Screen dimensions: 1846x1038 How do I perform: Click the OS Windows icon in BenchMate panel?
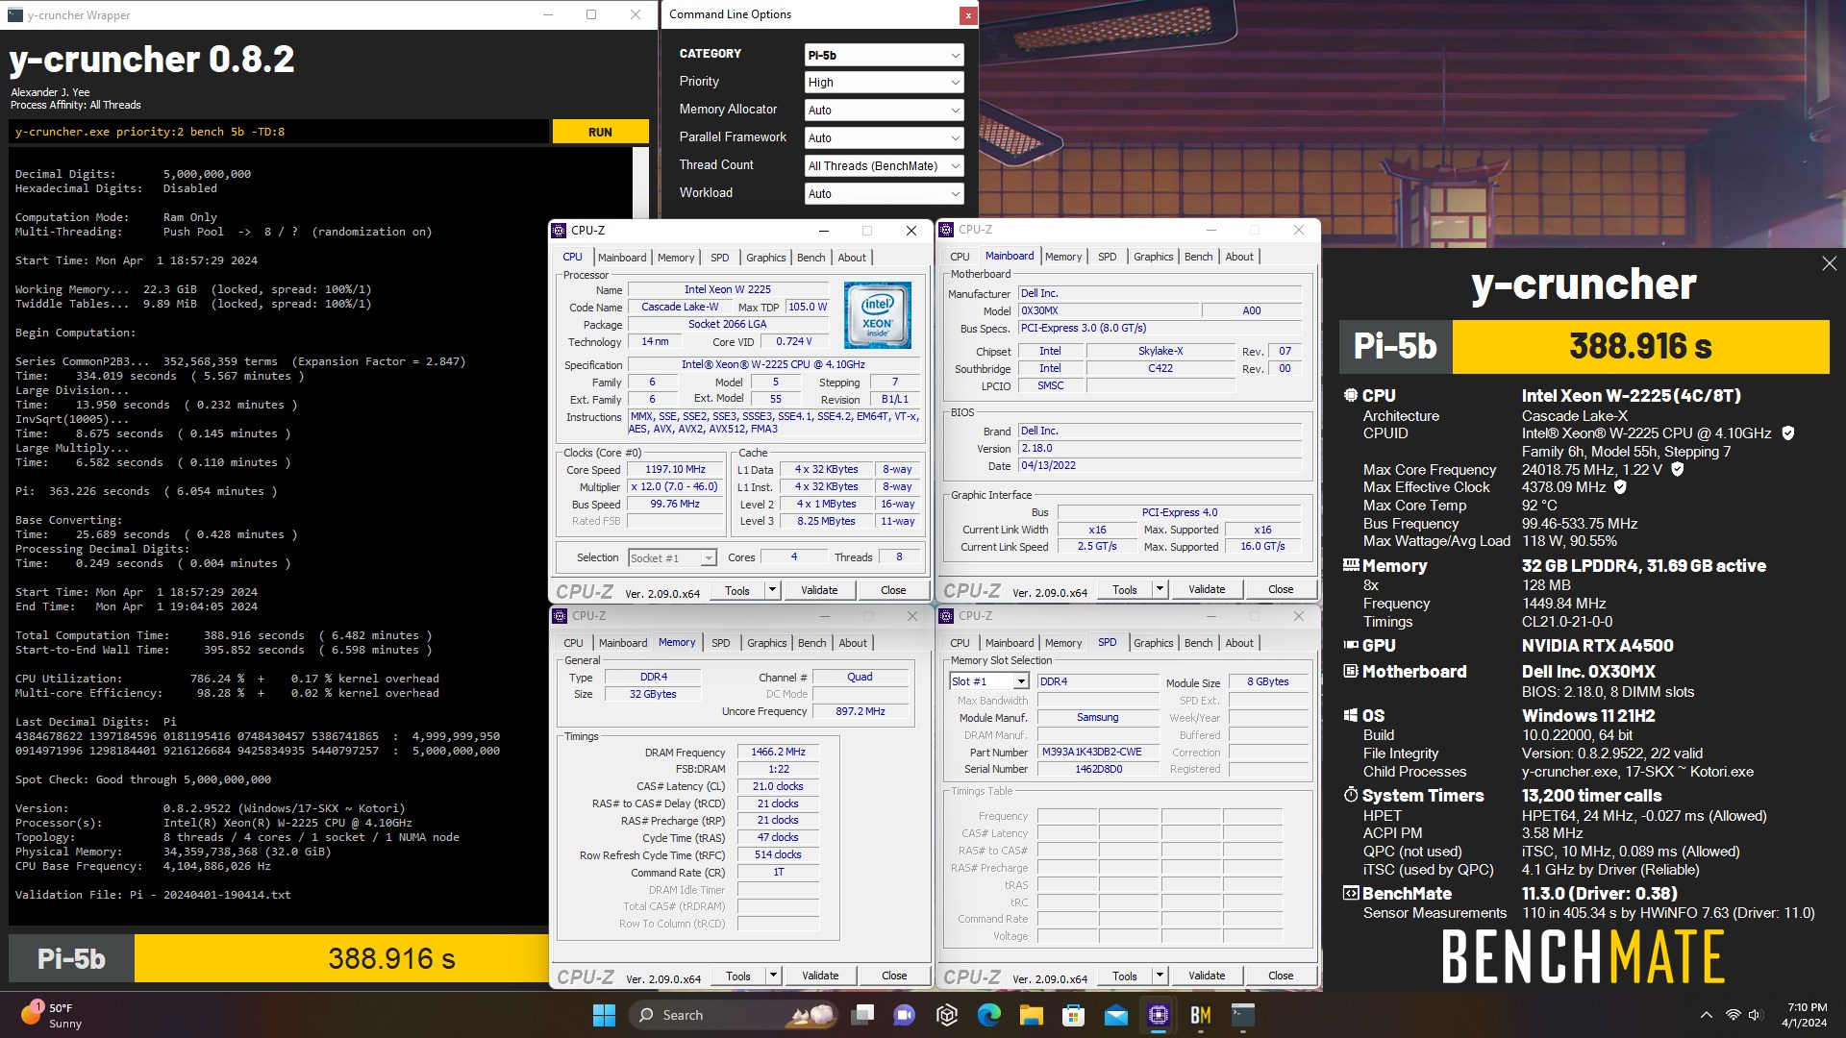(1351, 715)
